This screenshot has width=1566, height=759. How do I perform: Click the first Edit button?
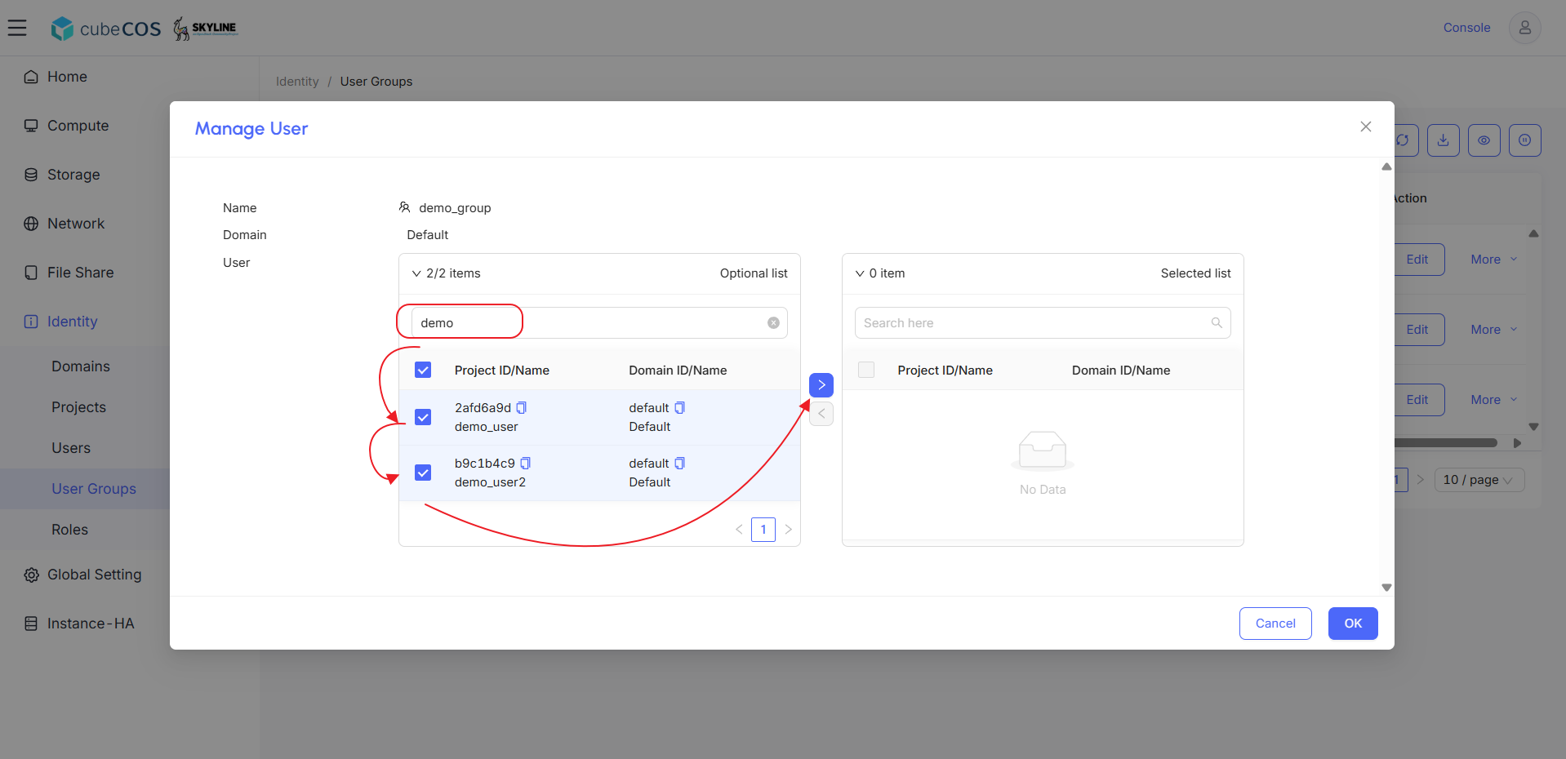[1419, 260]
